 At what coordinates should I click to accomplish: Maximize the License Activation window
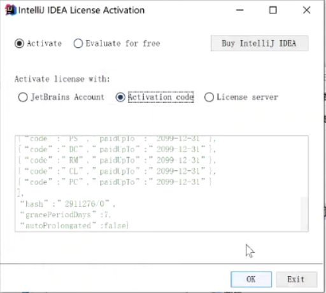tap(273, 10)
